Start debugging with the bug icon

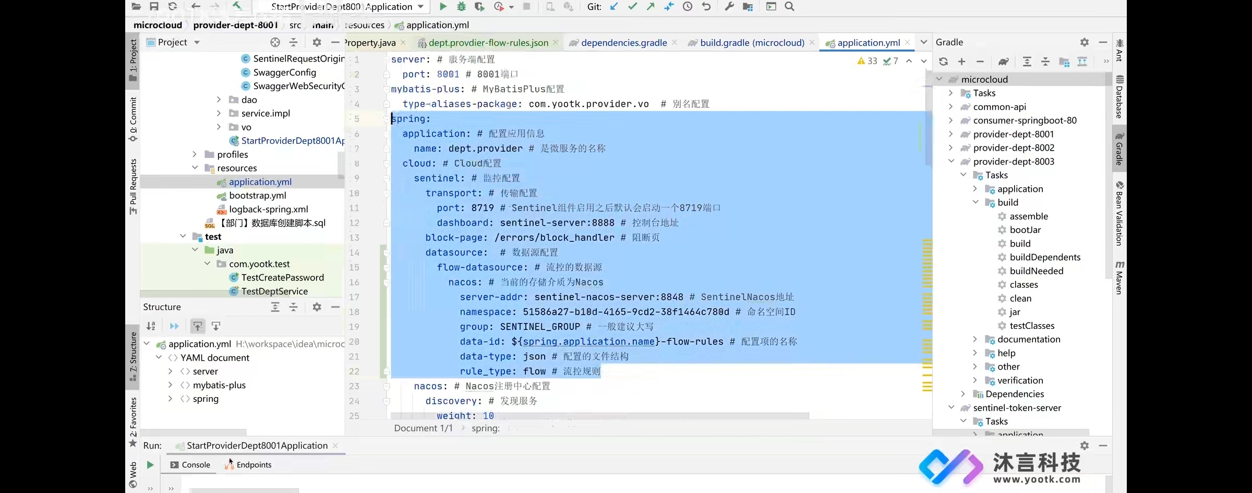pos(461,7)
